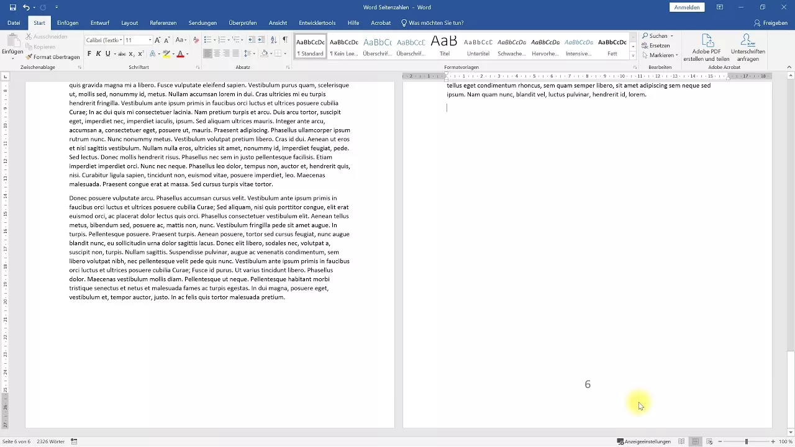Viewport: 795px width, 447px height.
Task: Apply text highlight color
Action: point(166,54)
